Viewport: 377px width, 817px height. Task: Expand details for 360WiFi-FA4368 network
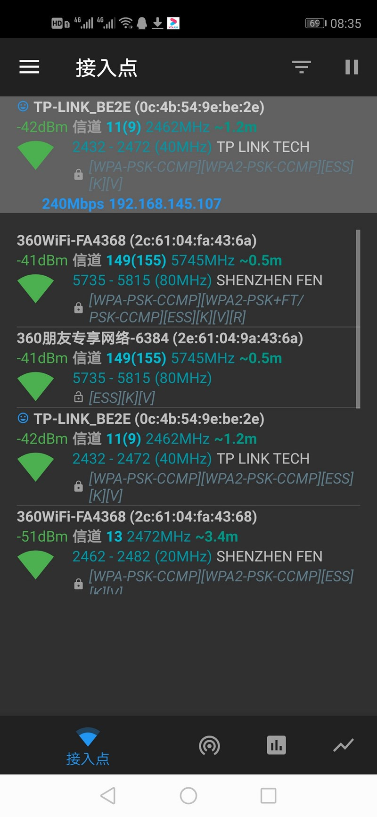point(137,240)
